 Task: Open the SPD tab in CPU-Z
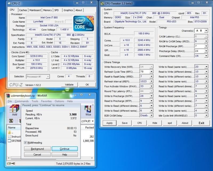(57, 10)
